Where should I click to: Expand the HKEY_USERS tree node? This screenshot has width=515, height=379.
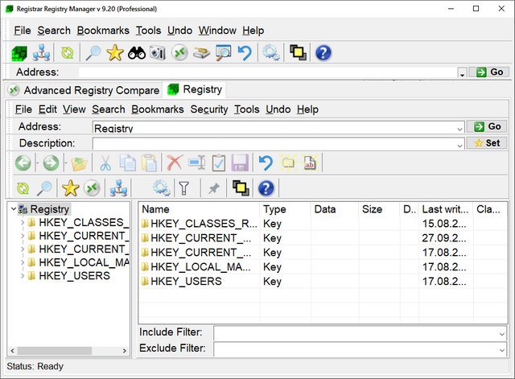(22, 276)
